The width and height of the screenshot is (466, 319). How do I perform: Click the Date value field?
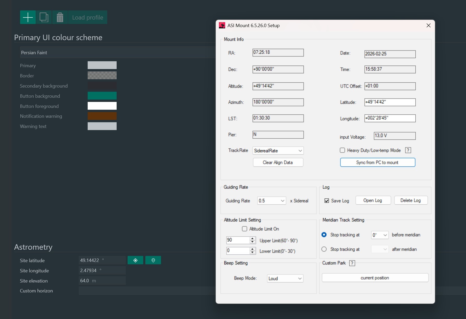(390, 54)
